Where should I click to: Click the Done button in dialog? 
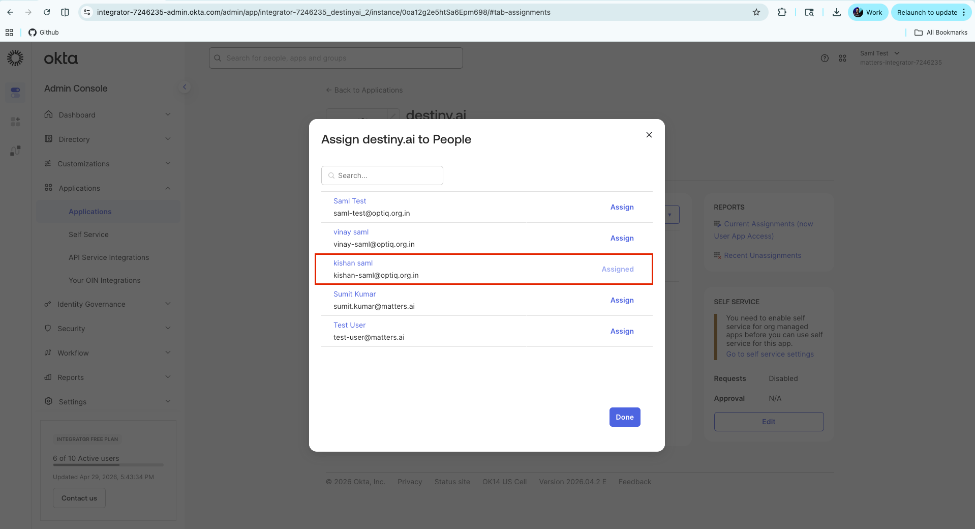[625, 417]
